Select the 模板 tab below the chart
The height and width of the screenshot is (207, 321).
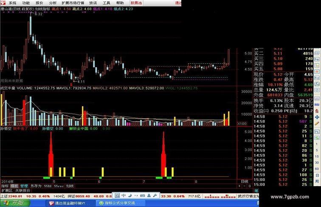[14, 186]
